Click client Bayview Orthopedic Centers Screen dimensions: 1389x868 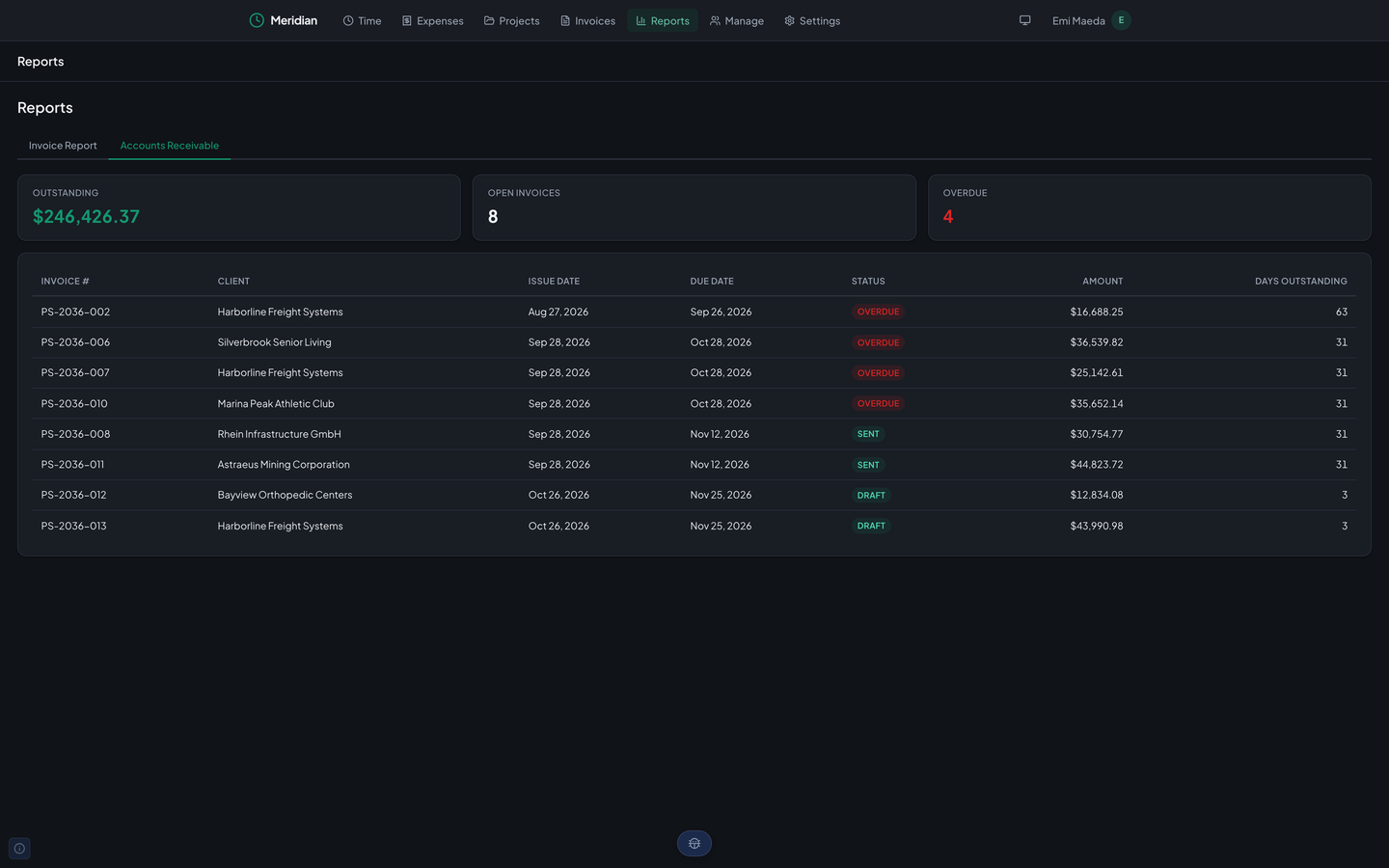(x=285, y=495)
